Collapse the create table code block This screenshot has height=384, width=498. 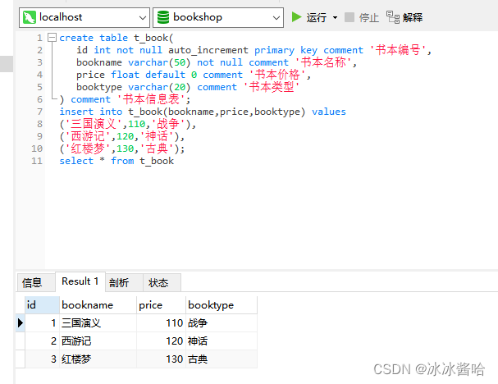52,38
